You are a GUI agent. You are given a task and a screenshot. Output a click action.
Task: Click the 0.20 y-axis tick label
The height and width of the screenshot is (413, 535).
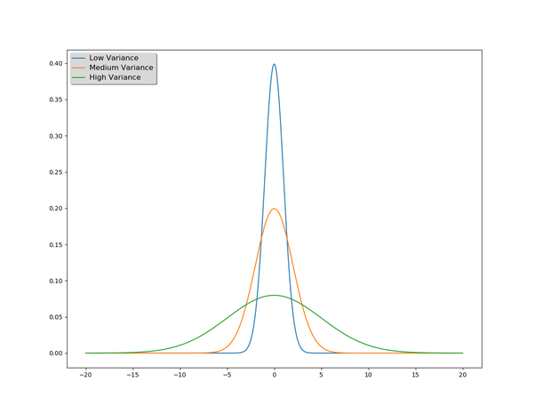pos(56,209)
